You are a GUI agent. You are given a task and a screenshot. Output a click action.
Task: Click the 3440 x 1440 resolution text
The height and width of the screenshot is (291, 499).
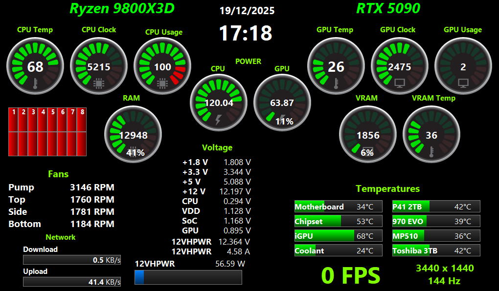point(445,268)
